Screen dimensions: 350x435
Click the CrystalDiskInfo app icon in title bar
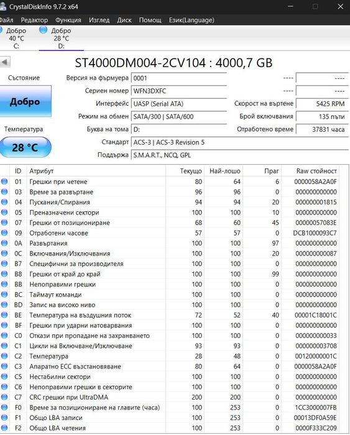(x=2, y=7)
